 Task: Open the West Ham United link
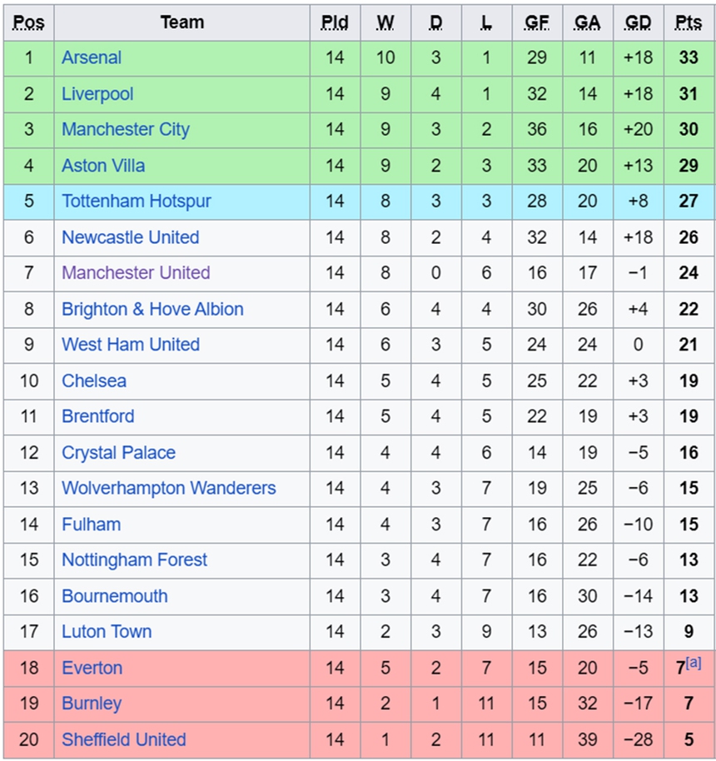click(x=131, y=345)
